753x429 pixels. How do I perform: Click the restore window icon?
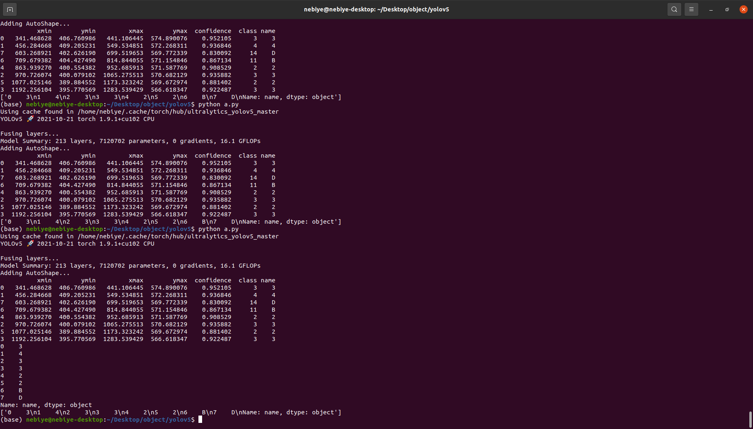(727, 9)
